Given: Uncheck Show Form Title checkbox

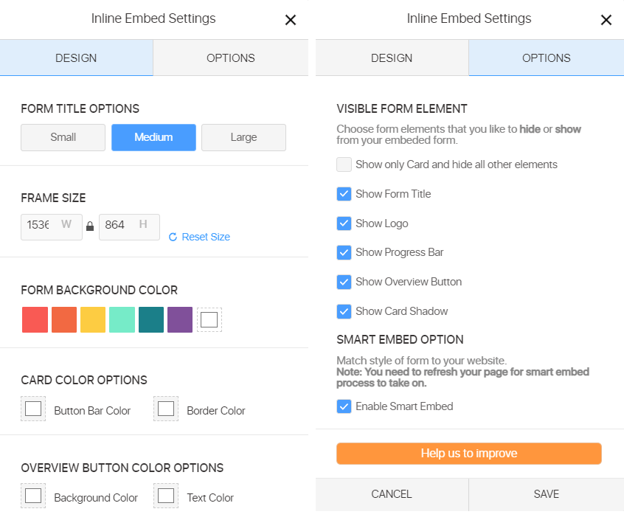Looking at the screenshot, I should (344, 194).
